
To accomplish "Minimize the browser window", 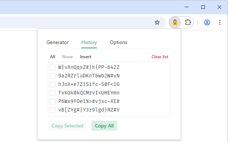I will (x=187, y=7).
